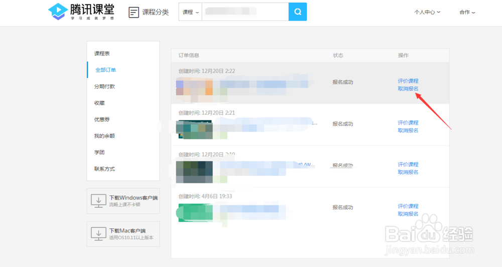Viewport: 502px width, 267px height.
Task: Click the text 创建时间: 4月6日 19:33
Action: point(205,196)
